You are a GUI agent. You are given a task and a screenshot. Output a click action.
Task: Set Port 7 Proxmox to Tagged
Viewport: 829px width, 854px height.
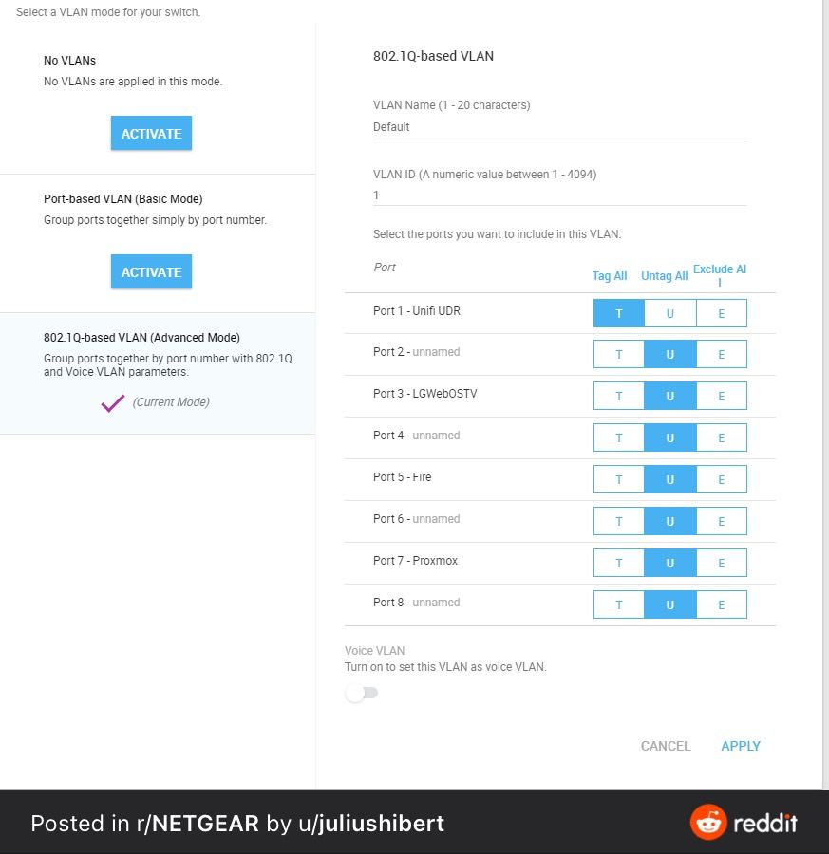tap(619, 563)
